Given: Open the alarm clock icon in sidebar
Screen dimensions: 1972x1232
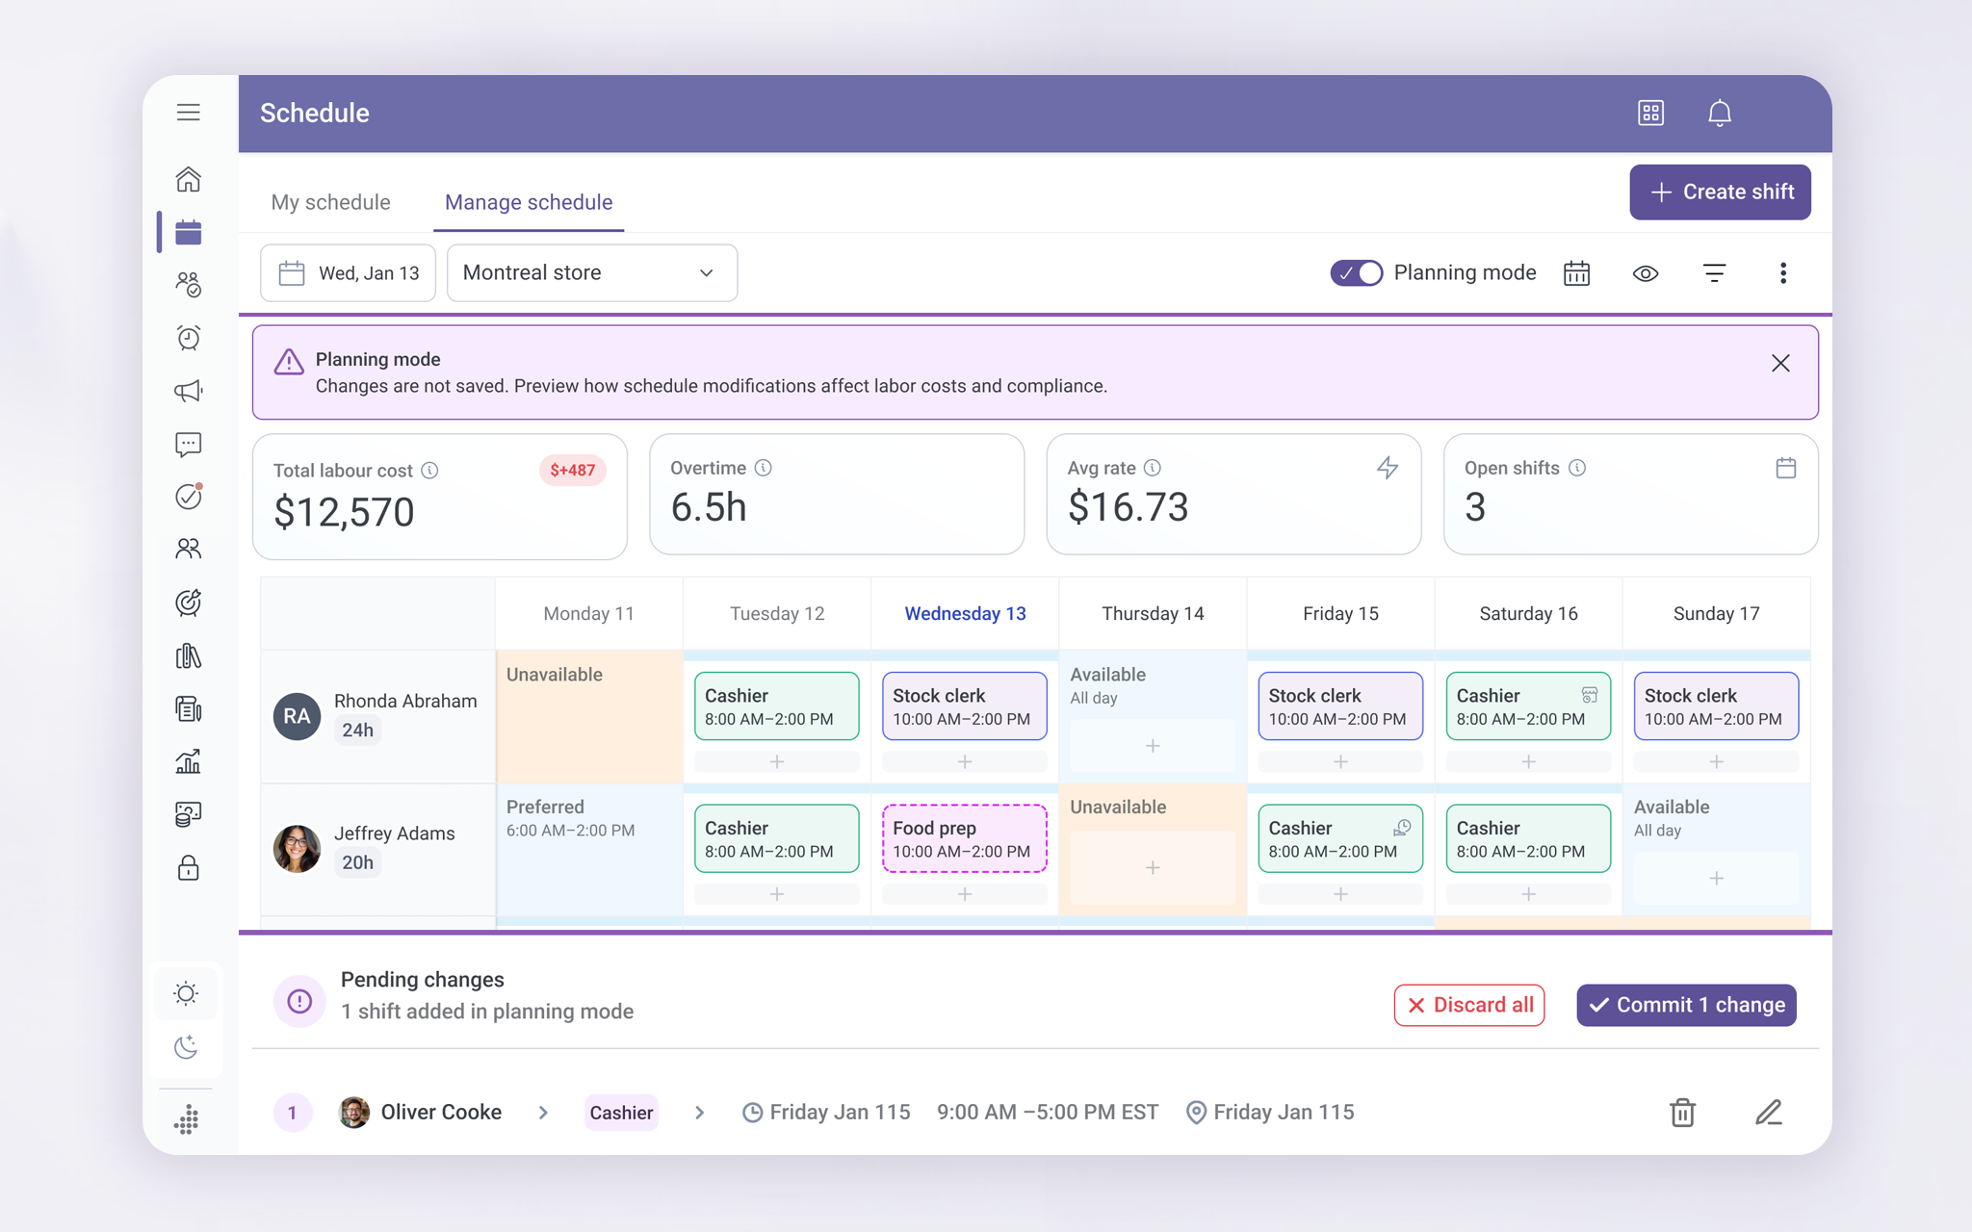Looking at the screenshot, I should [189, 338].
